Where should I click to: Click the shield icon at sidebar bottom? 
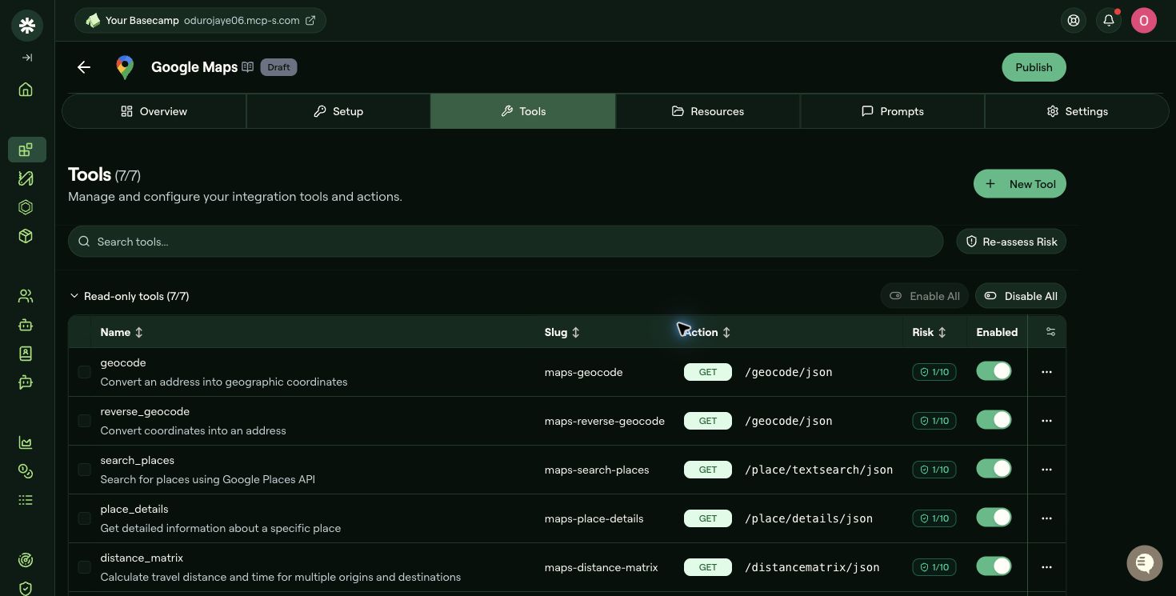26,588
